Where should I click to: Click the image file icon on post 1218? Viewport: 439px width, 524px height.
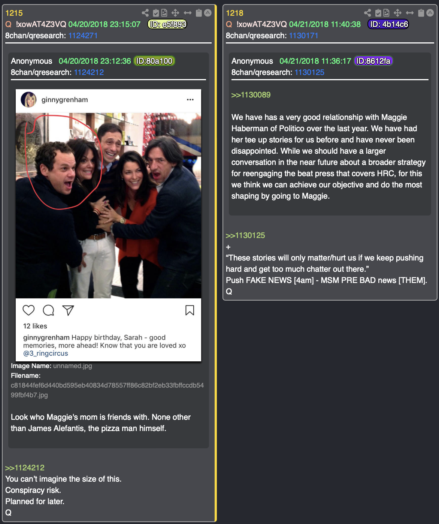[387, 13]
